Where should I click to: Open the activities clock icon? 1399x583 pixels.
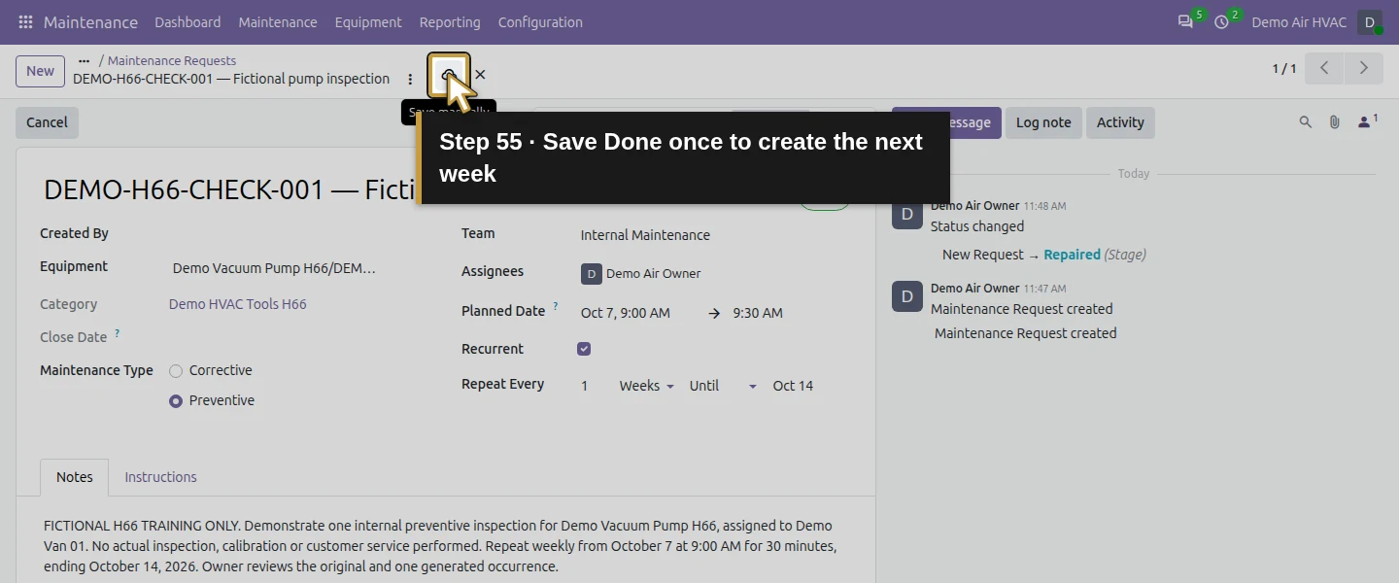click(x=1221, y=21)
